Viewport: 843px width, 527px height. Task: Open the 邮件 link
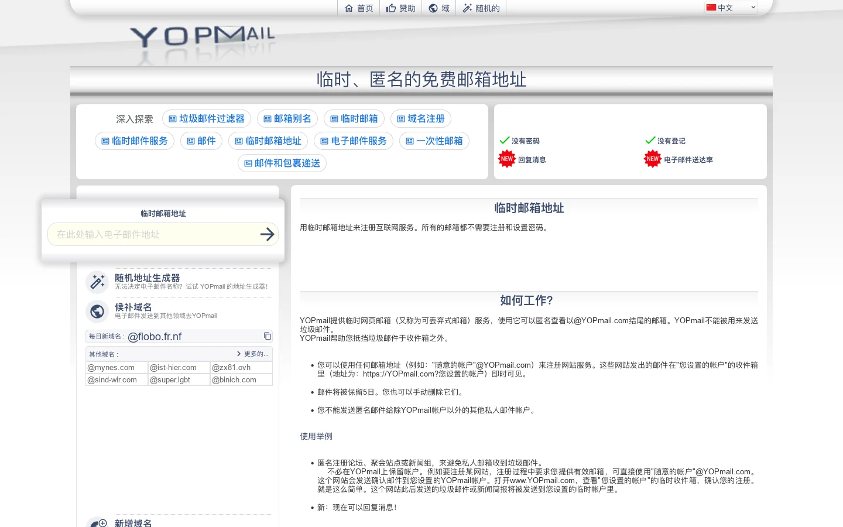(201, 141)
